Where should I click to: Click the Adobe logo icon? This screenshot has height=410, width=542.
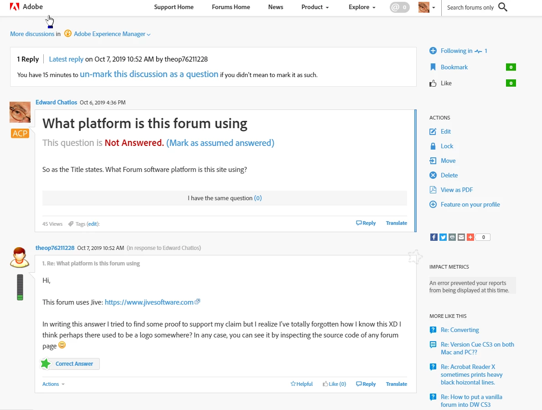pyautogui.click(x=15, y=6)
